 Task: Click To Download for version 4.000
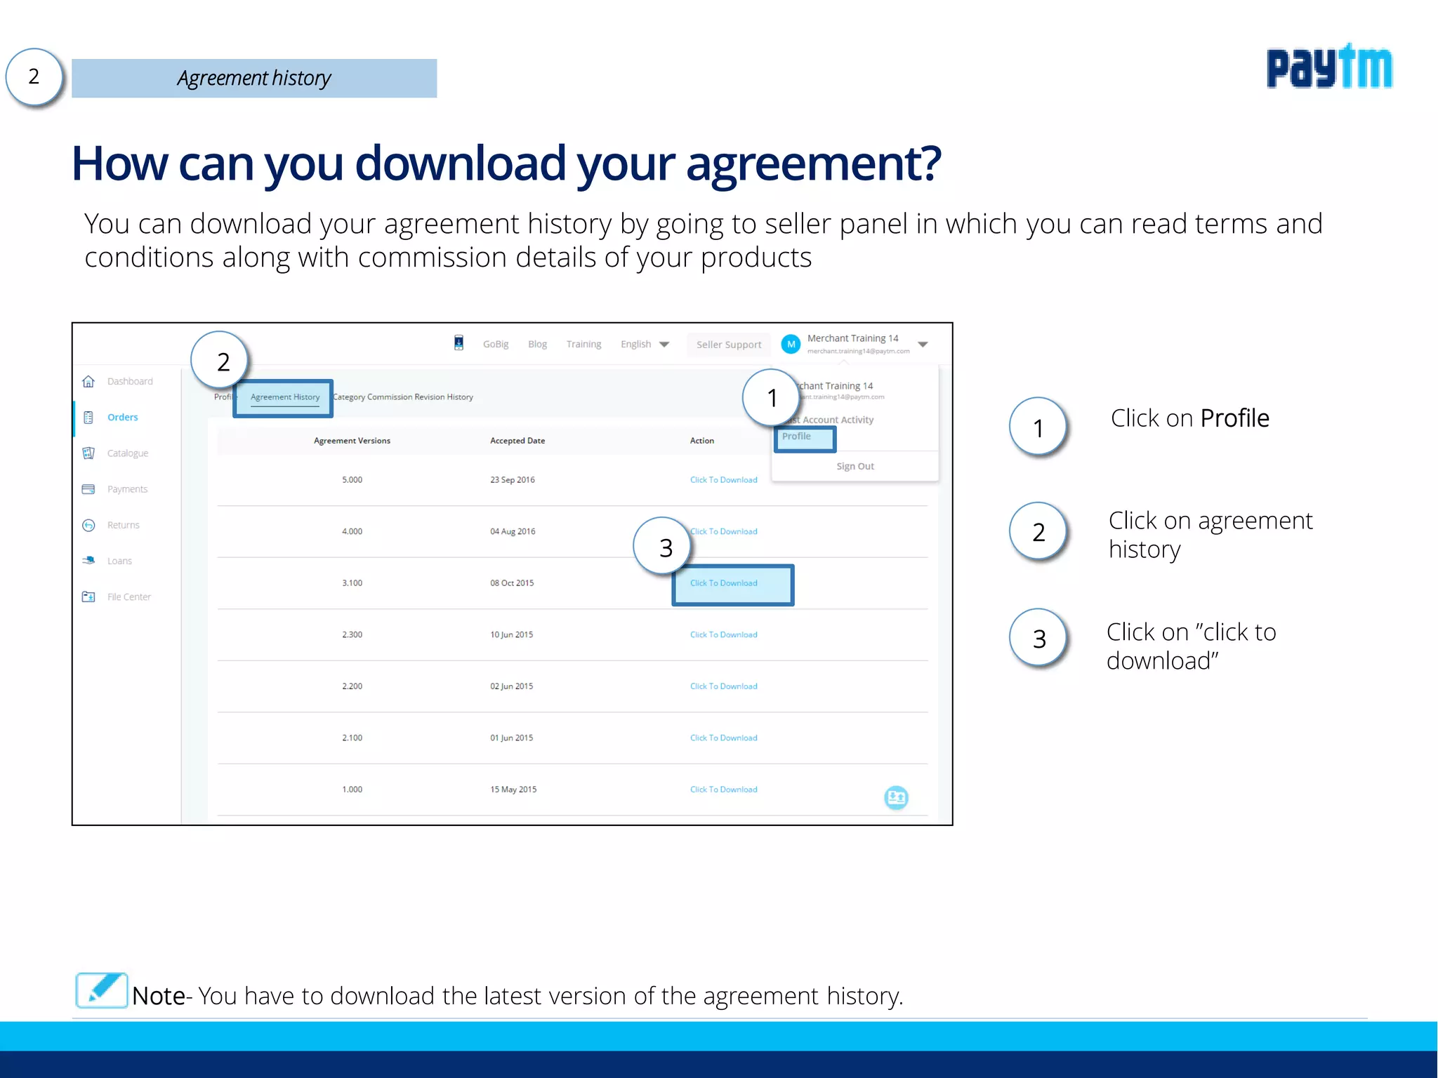[723, 531]
